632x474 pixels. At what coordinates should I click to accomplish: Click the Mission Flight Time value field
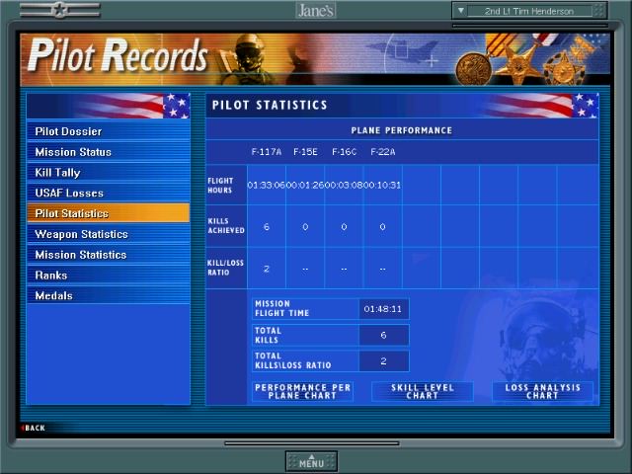pyautogui.click(x=383, y=309)
